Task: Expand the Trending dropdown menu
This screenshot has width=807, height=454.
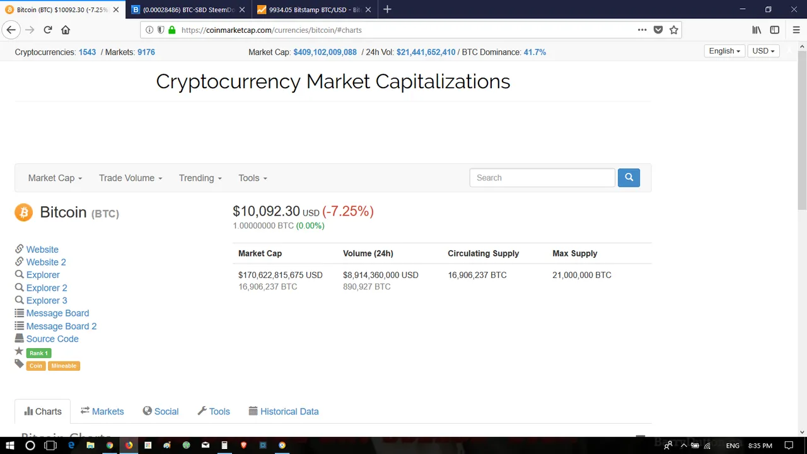Action: (x=200, y=178)
